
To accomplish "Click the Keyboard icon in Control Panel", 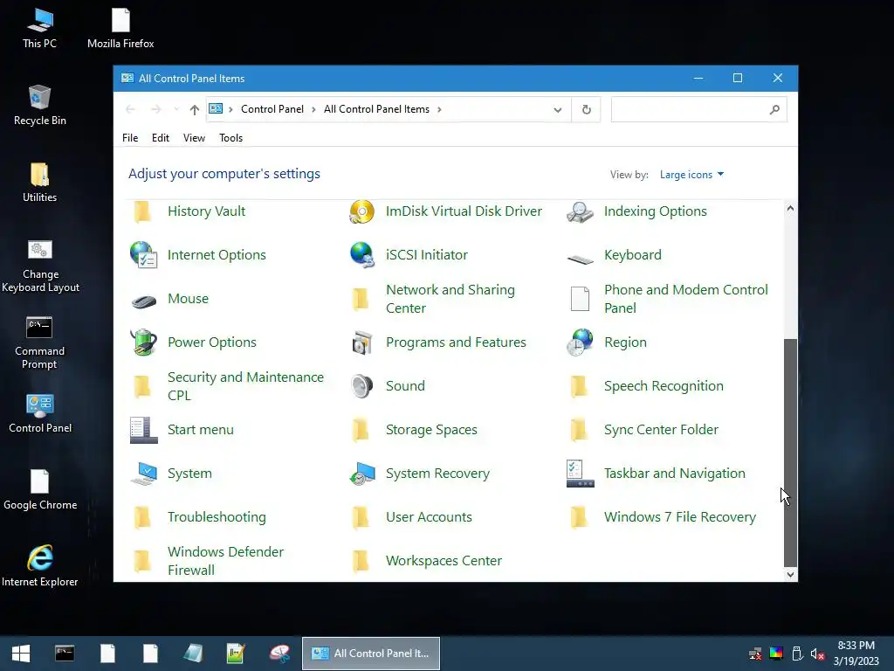I will click(581, 259).
